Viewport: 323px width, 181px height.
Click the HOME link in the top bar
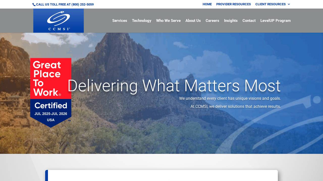coord(207,4)
